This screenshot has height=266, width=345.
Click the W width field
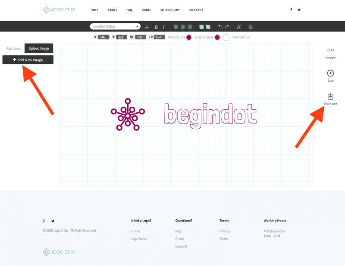point(141,37)
